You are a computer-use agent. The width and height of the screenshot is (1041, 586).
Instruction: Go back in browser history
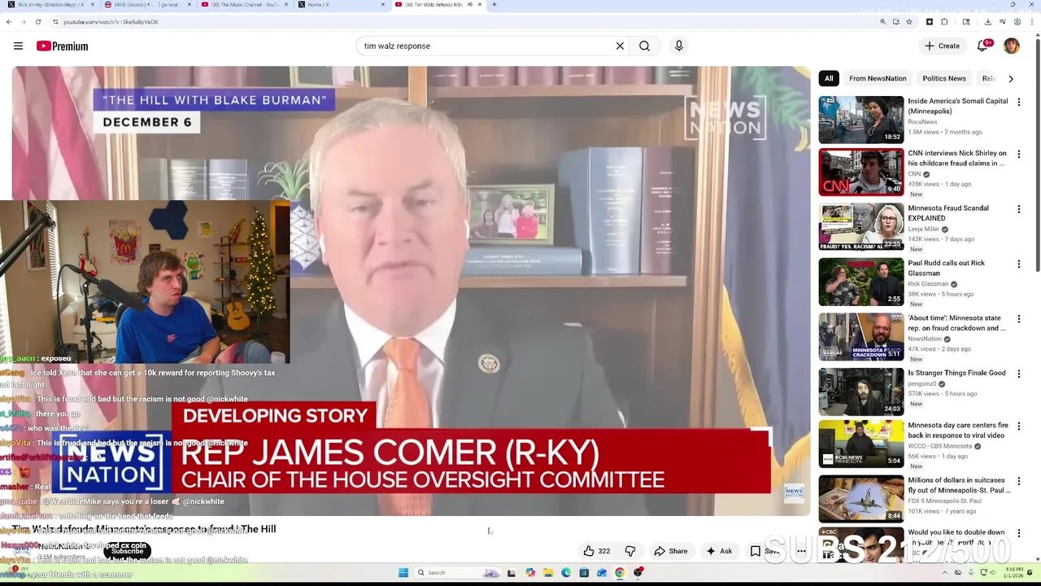(9, 22)
